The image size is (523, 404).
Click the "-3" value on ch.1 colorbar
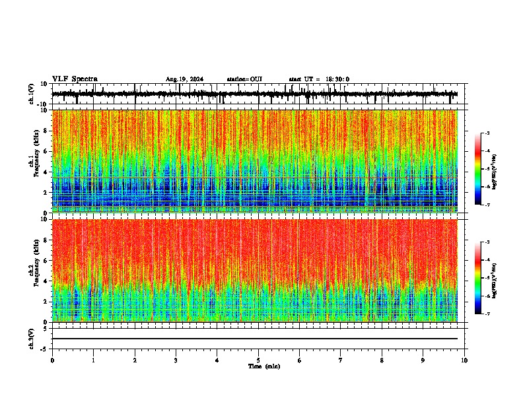click(x=487, y=133)
